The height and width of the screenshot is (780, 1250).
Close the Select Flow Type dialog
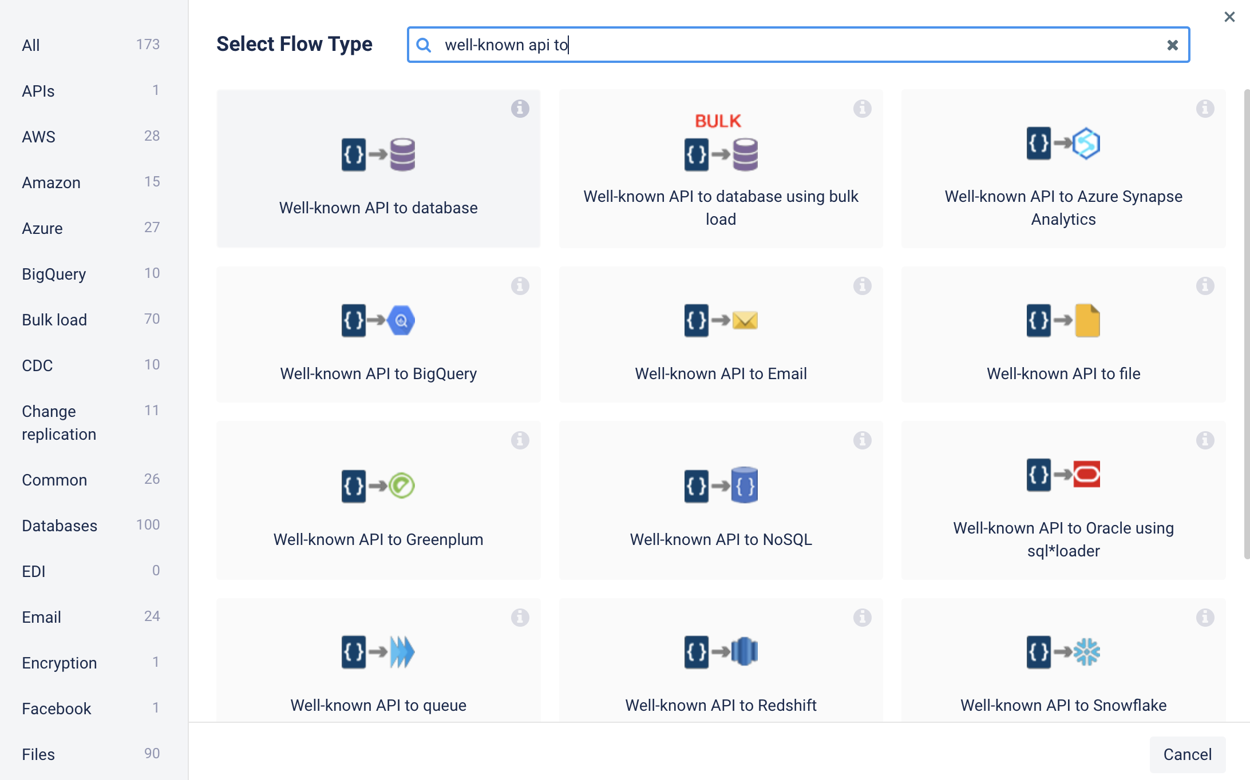point(1229,17)
